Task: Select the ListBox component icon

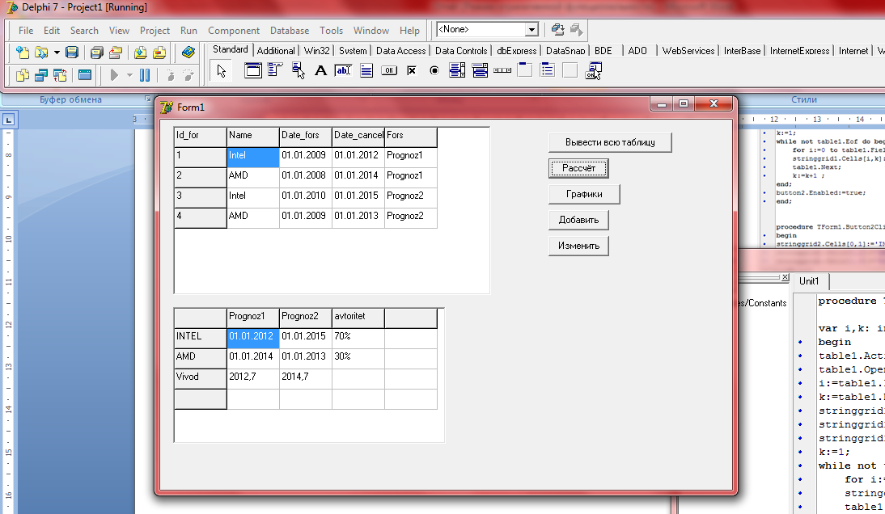Action: (x=457, y=70)
